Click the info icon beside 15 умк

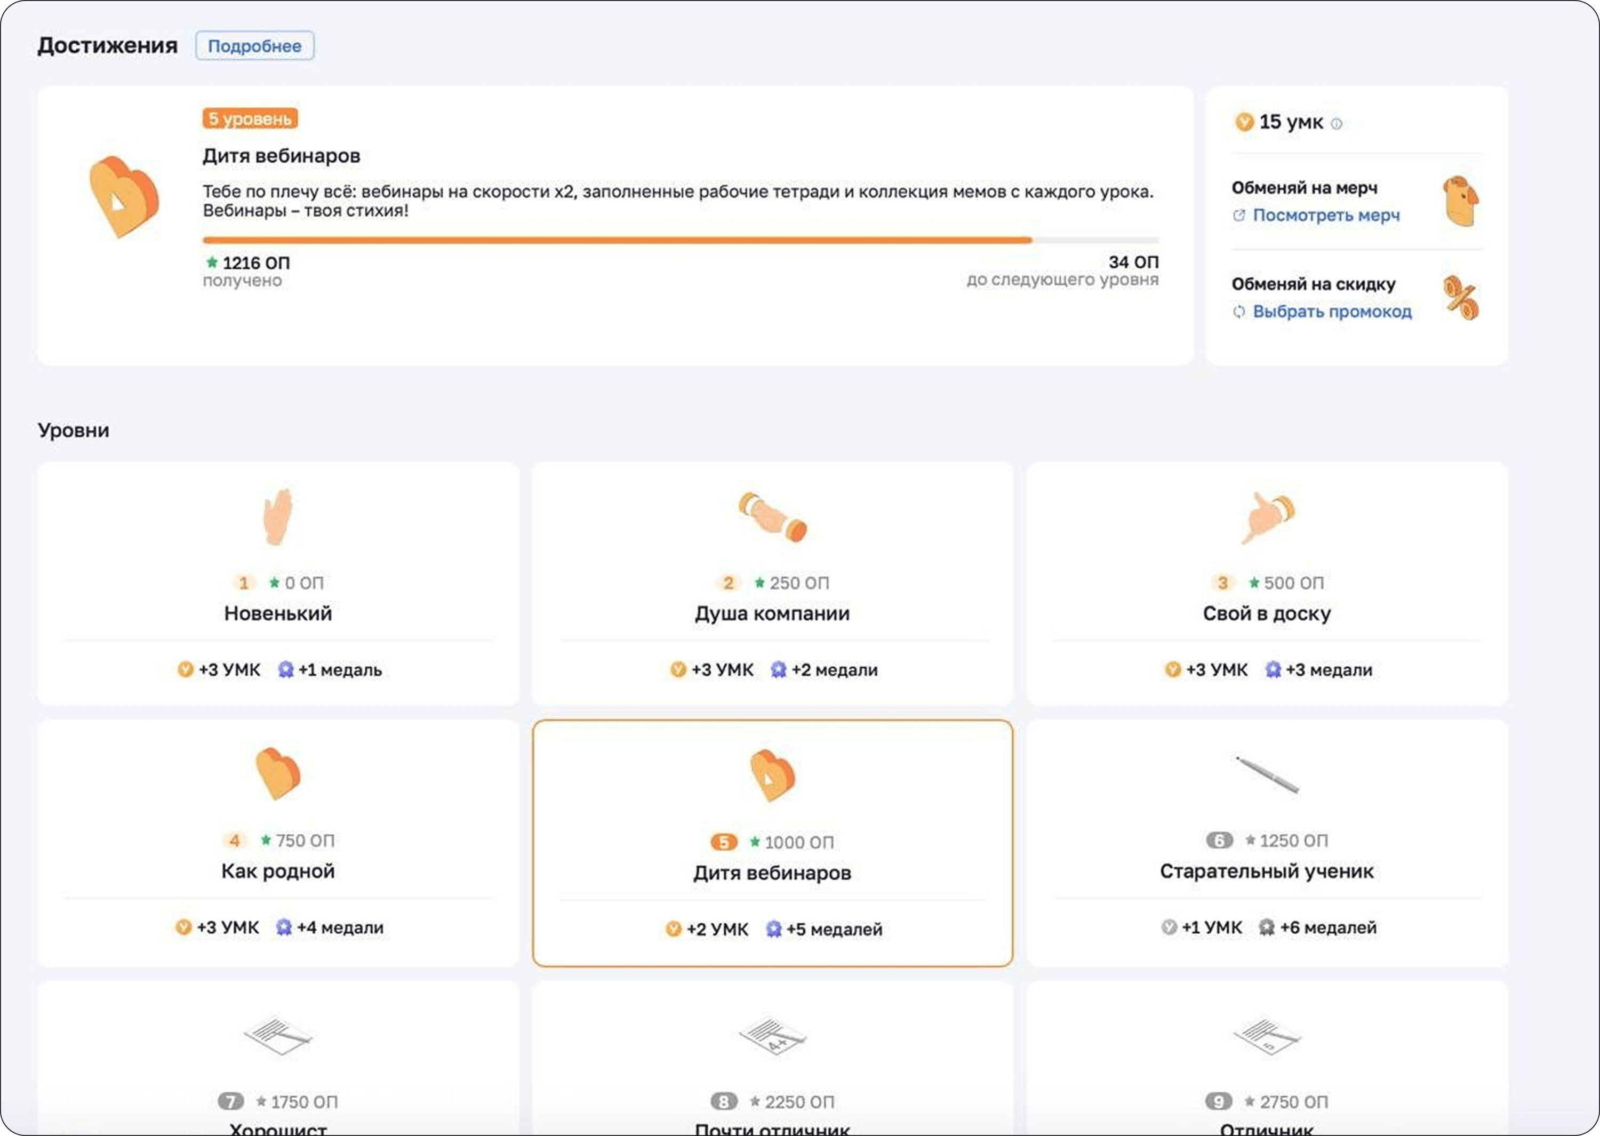click(x=1337, y=124)
